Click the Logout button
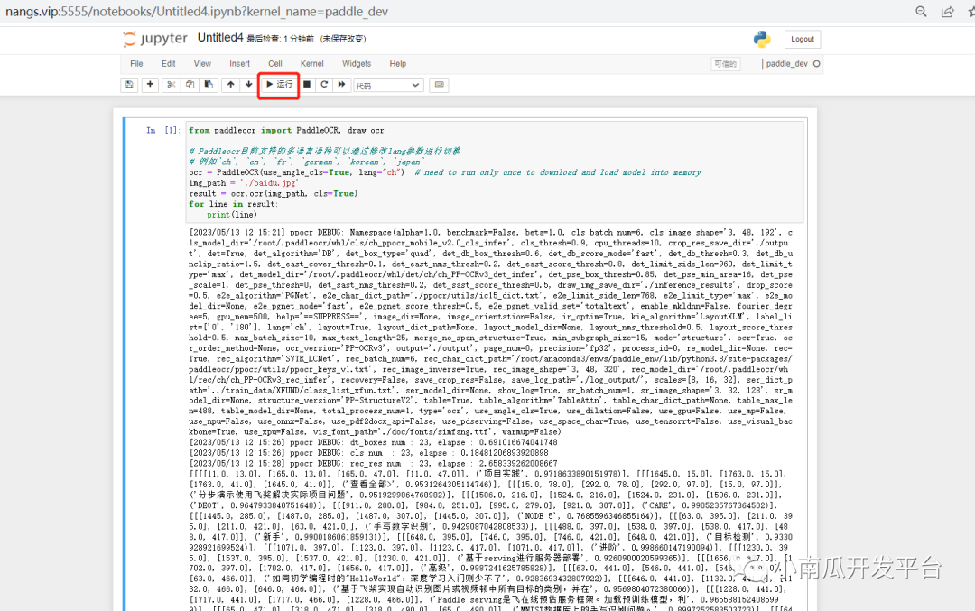The height and width of the screenshot is (611, 975). click(803, 39)
